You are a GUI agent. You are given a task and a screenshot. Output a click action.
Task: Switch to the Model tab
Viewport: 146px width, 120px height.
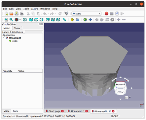[7, 28]
